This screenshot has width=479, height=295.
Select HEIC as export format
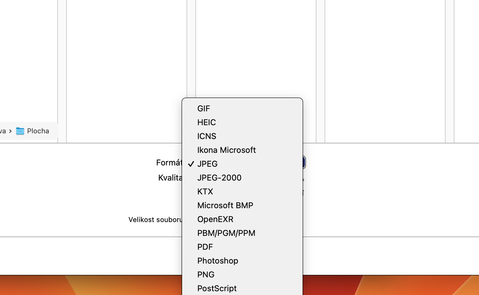[x=206, y=122]
